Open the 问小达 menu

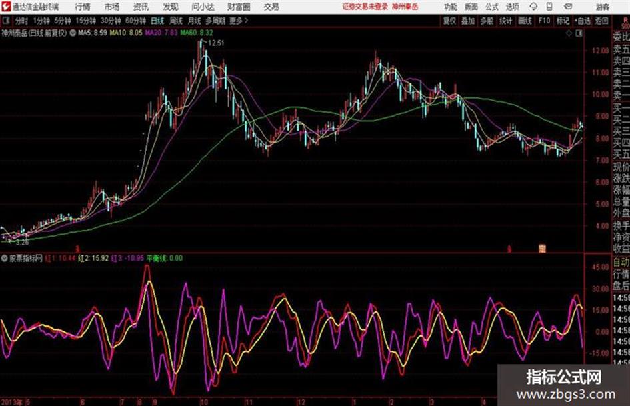pos(203,7)
